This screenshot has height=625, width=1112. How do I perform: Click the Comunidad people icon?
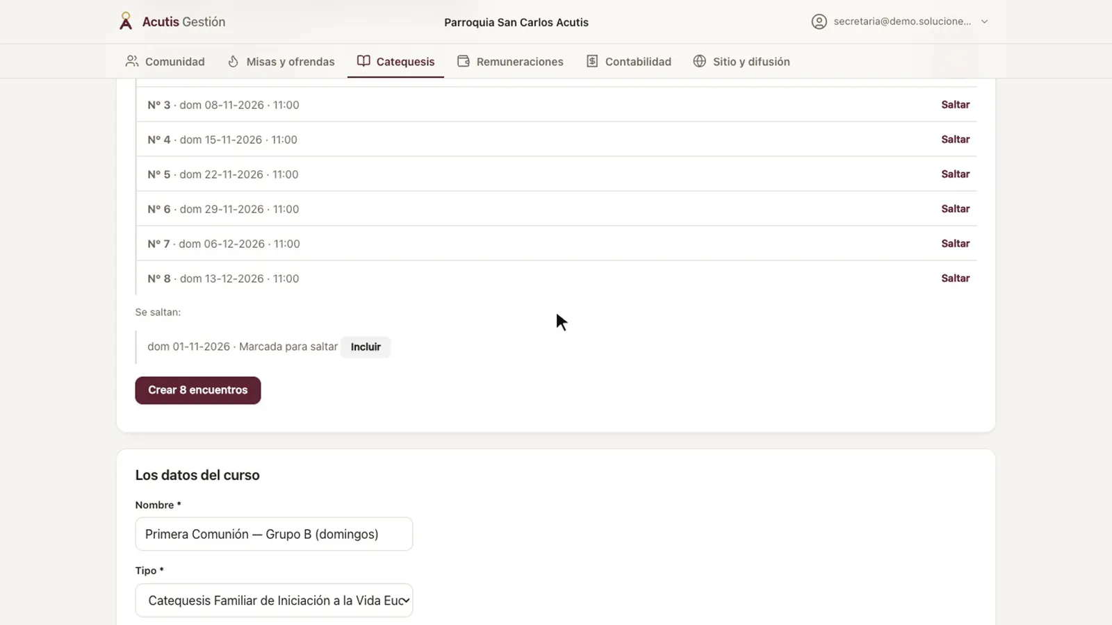(x=132, y=61)
